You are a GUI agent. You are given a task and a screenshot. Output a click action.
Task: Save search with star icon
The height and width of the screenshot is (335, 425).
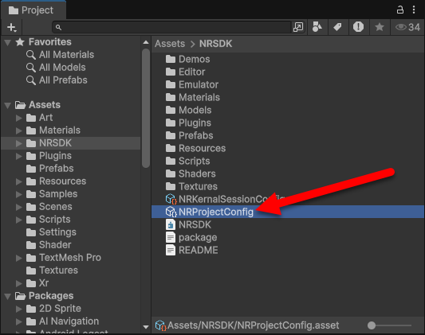click(x=380, y=27)
